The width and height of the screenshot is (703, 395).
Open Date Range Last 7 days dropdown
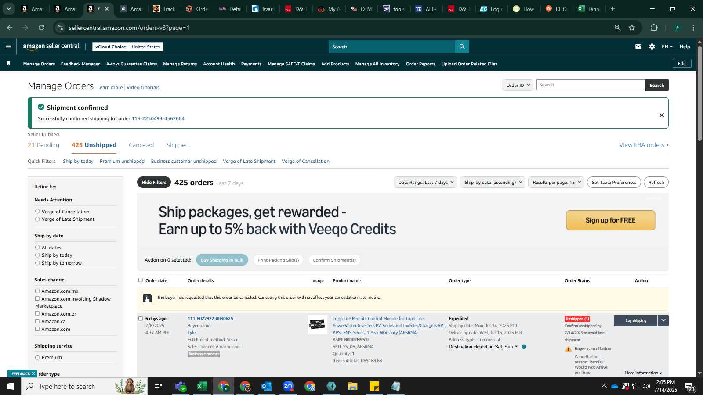426,182
